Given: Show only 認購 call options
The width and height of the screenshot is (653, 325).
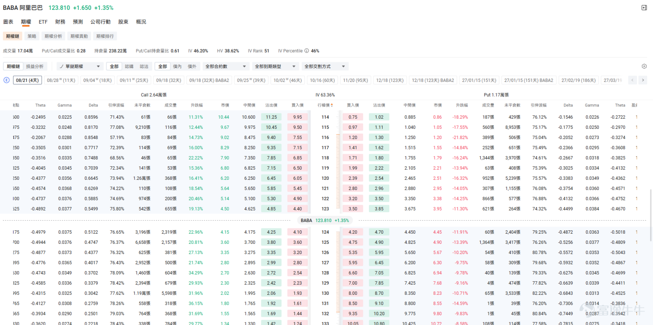Looking at the screenshot, I should tap(129, 66).
